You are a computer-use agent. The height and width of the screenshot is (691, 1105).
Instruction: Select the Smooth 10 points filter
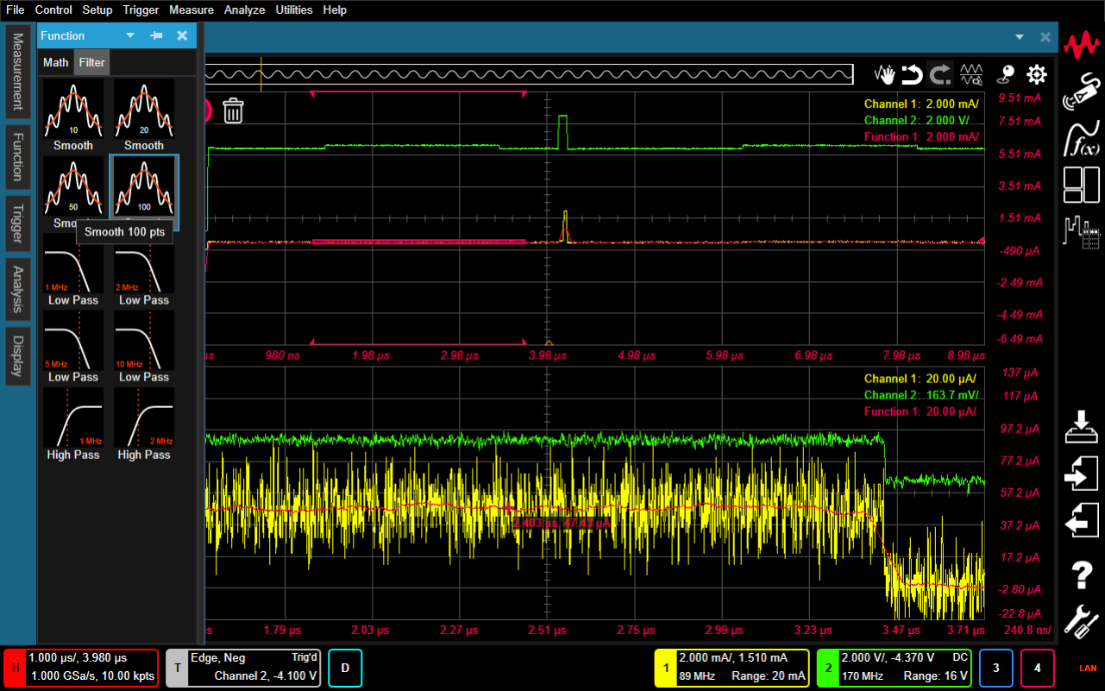click(x=73, y=115)
